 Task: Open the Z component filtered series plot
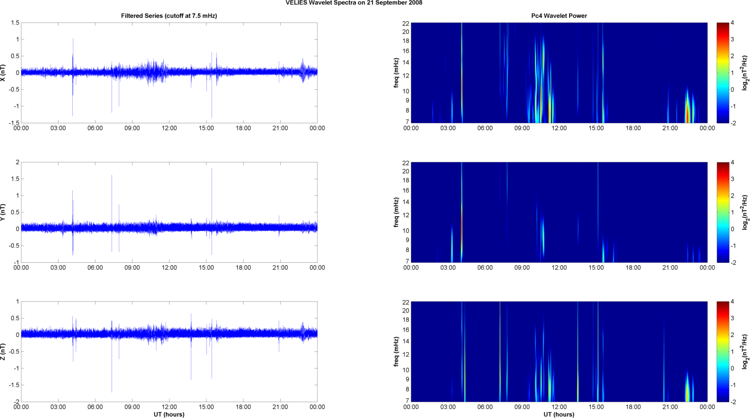169,352
